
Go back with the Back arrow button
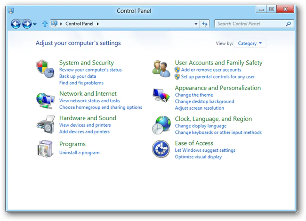click(16, 24)
